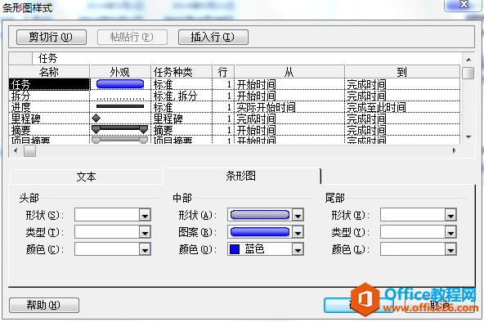Image resolution: width=484 pixels, height=322 pixels.
Task: Open the tail shape (形状 E) dropdown
Action: 450,215
